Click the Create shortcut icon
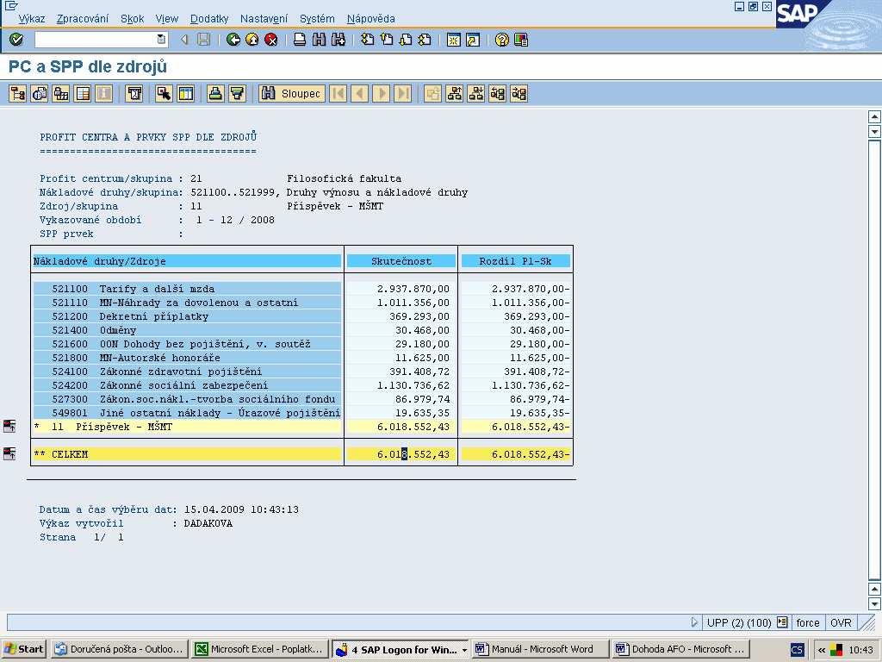Viewport: 882px width, 662px height. coord(473,40)
